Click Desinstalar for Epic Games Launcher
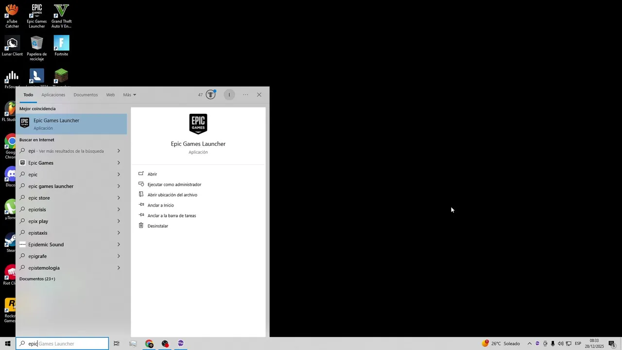This screenshot has width=622, height=350. (157, 226)
